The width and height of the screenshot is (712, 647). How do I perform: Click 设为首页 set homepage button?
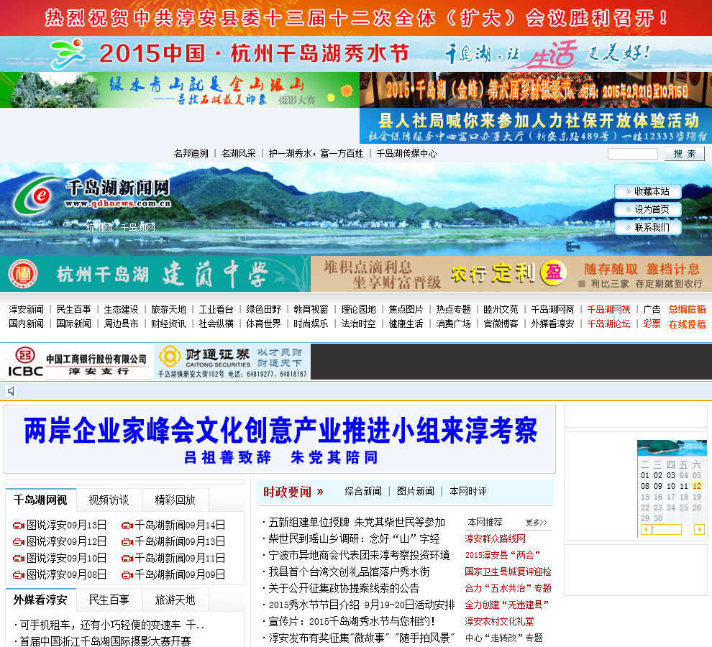(x=648, y=209)
